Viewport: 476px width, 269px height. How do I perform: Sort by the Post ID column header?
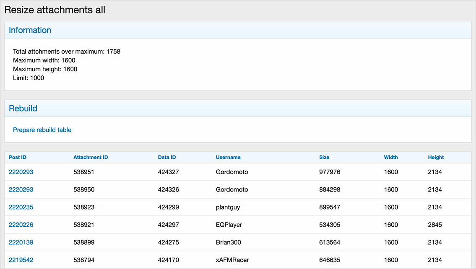(x=18, y=157)
